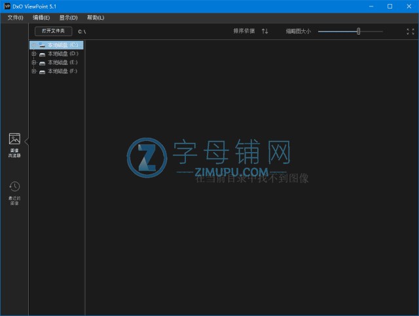
Task: Open the 排序依据 sort-by option
Action: coord(244,31)
